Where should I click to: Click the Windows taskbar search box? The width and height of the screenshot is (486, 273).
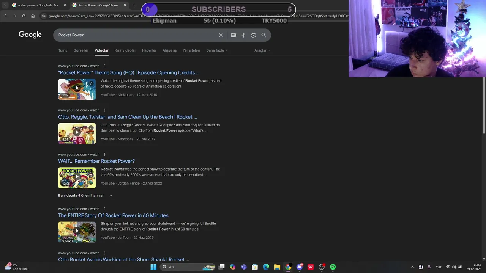point(187,267)
